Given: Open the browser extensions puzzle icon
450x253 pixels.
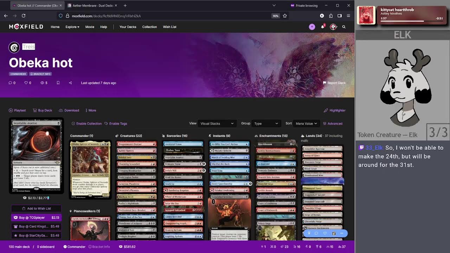Looking at the screenshot, I should pyautogui.click(x=331, y=16).
